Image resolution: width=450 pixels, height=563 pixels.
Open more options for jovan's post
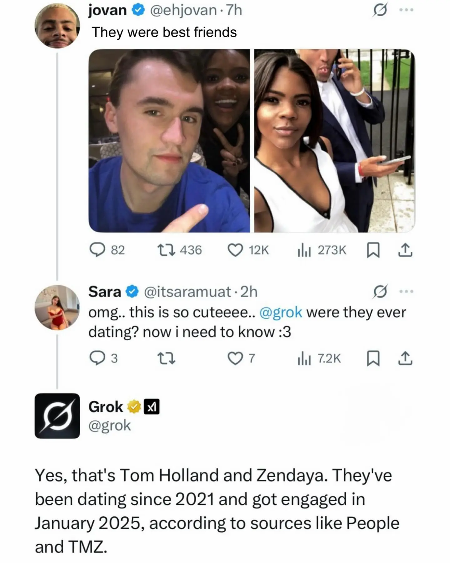[x=407, y=10]
